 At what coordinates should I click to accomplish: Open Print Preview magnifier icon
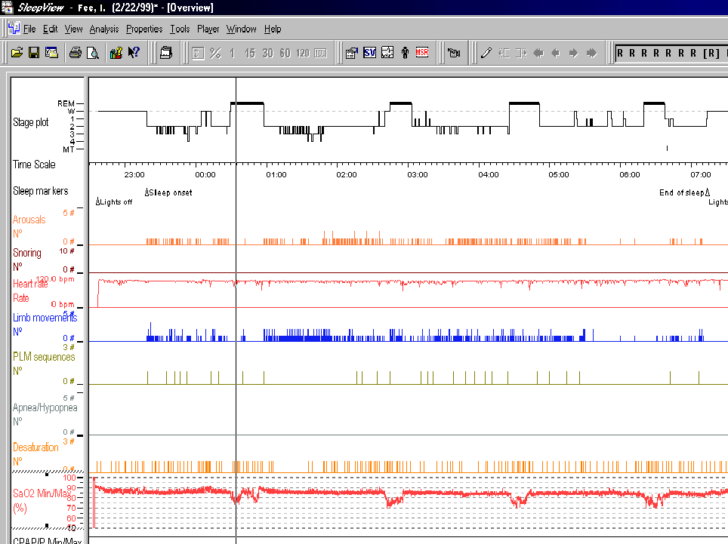pyautogui.click(x=92, y=53)
